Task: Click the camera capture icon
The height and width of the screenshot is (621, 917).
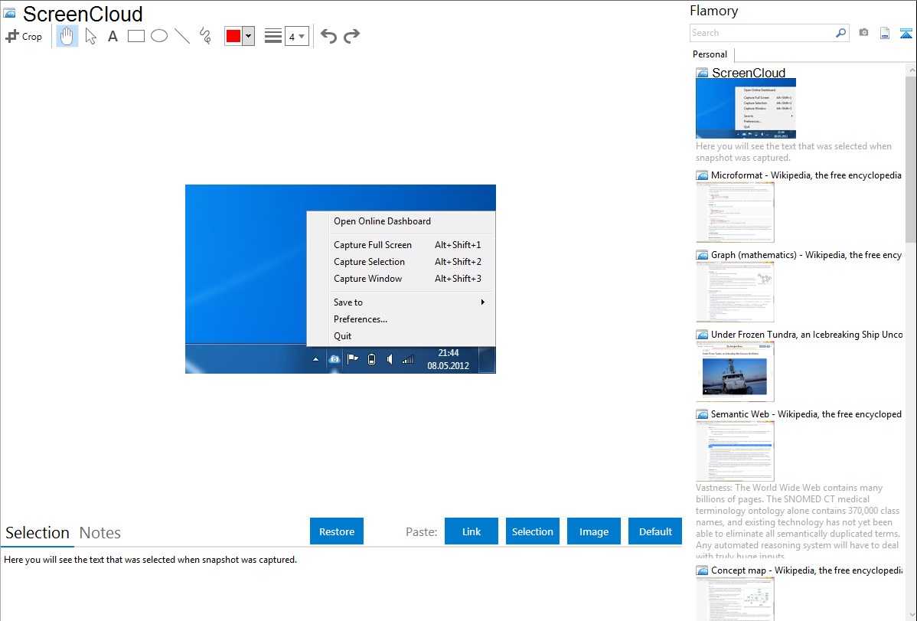Action: tap(863, 33)
